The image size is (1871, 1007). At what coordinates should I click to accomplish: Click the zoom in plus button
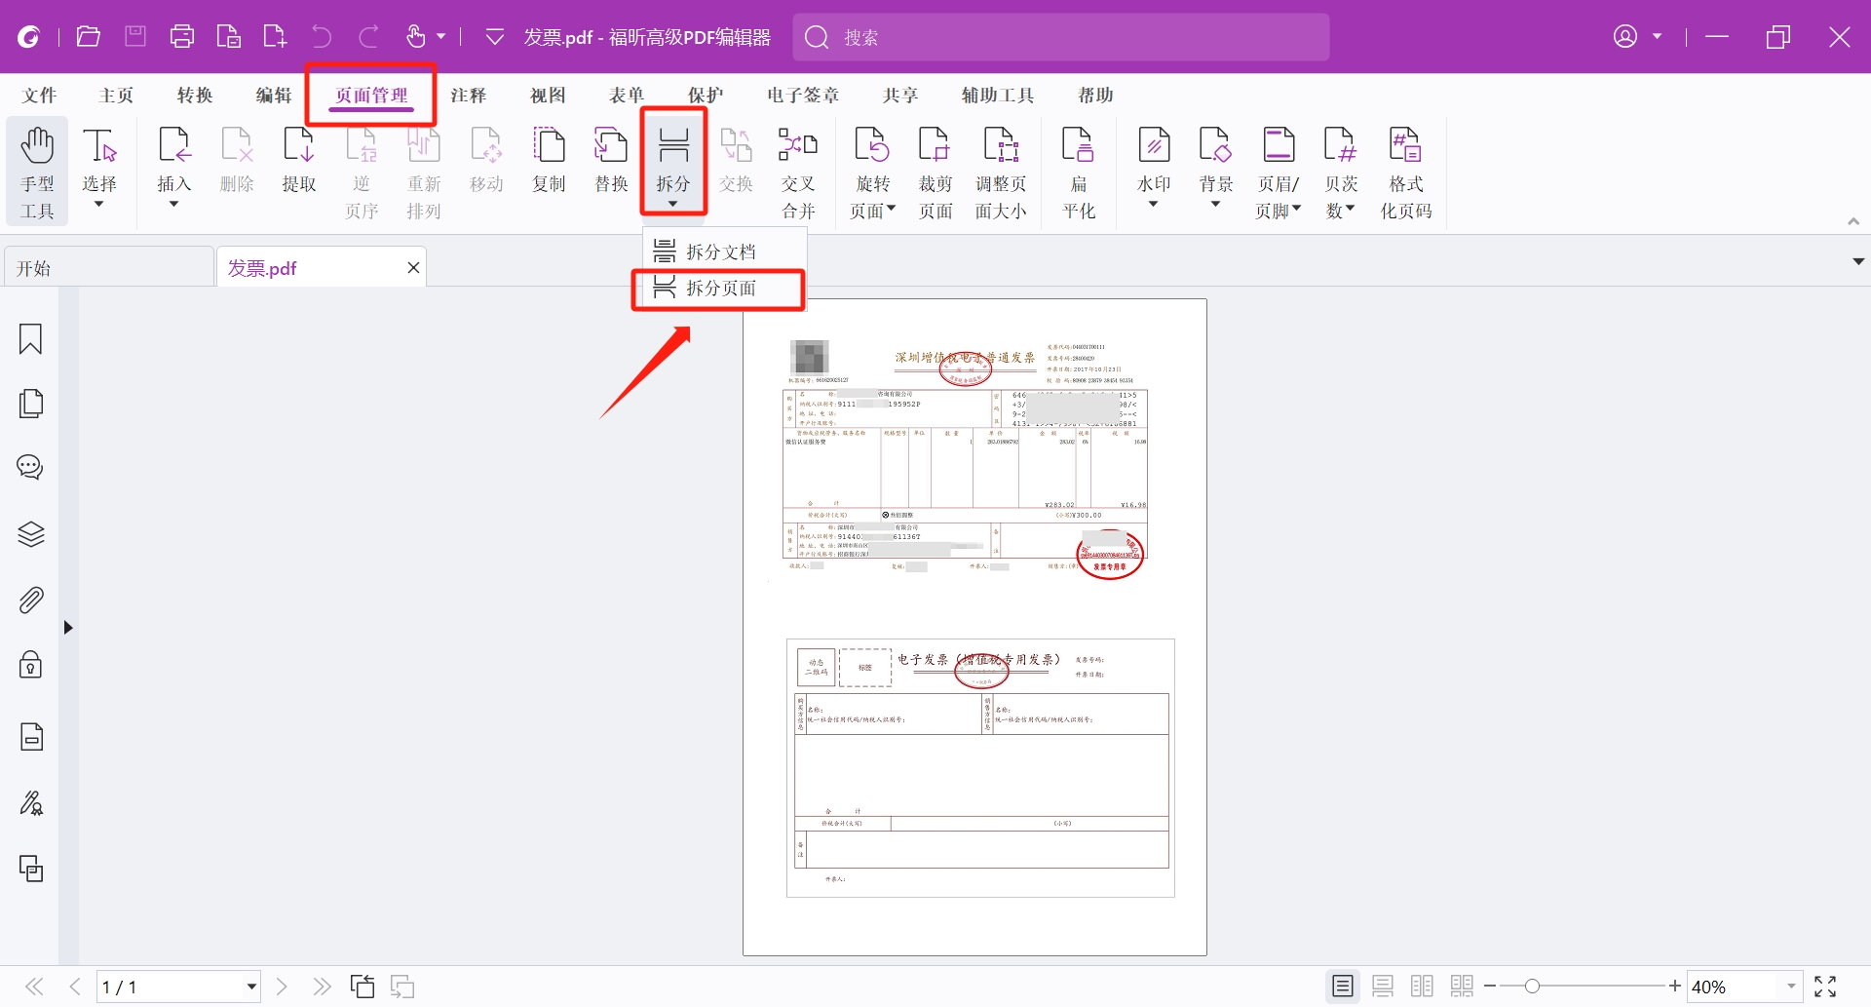[1675, 987]
